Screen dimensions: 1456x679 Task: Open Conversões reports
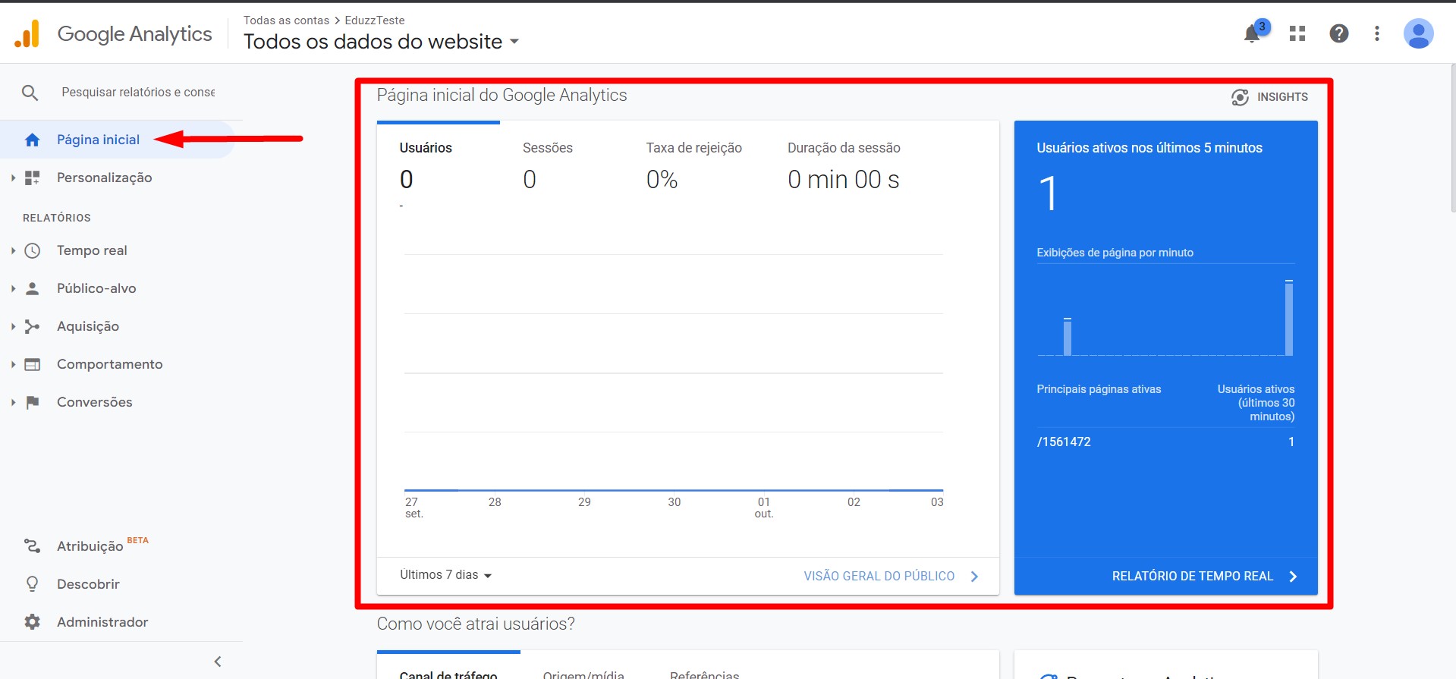94,402
